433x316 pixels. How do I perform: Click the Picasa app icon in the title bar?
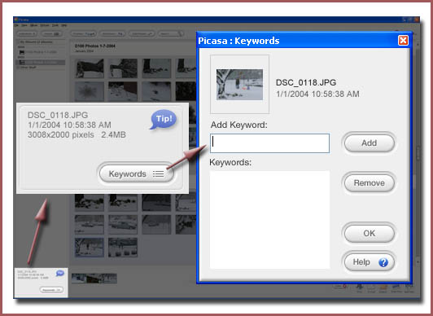coord(16,20)
